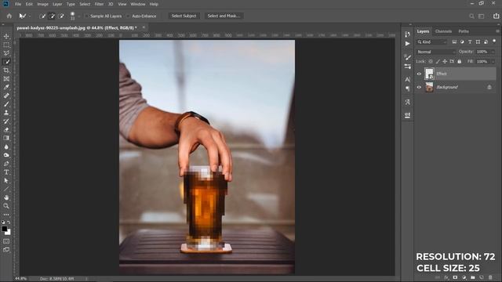Select the Eraser tool
The height and width of the screenshot is (282, 502).
tap(6, 129)
